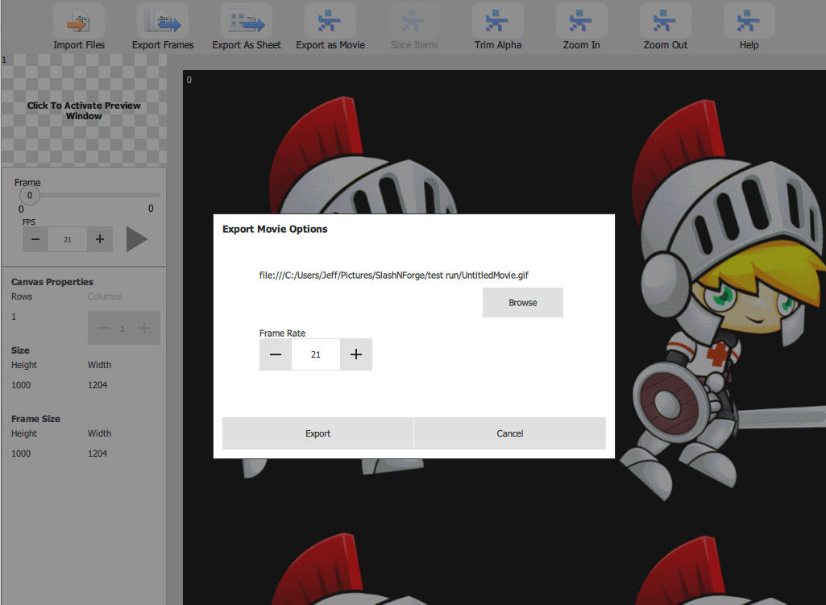This screenshot has height=605, width=826.
Task: Click the FPS value field in left panel
Action: pos(68,239)
